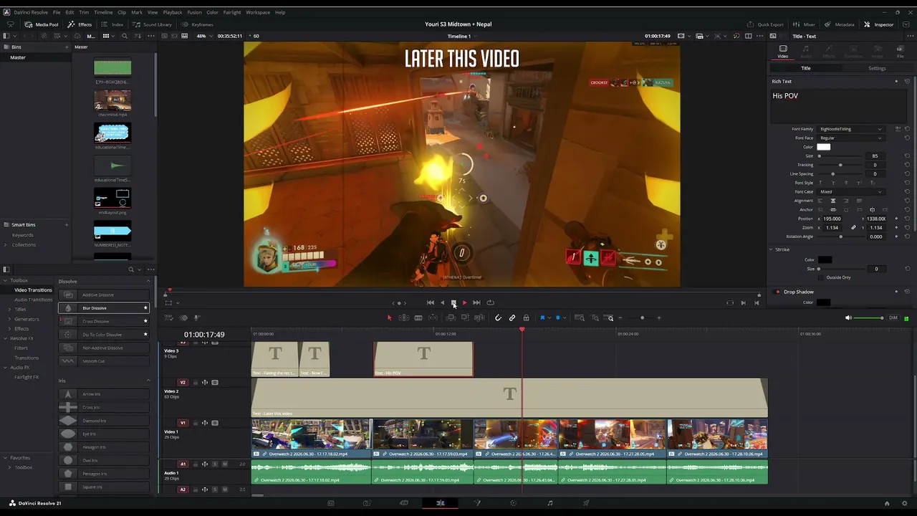917x516 pixels.
Task: Open the Effects panel button
Action: 80,24
